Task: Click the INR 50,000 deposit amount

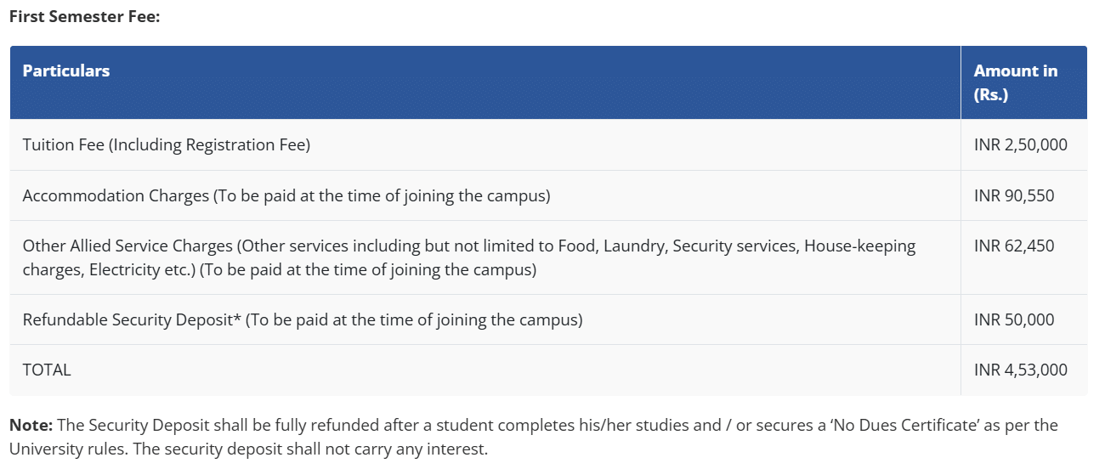Action: [x=1013, y=320]
